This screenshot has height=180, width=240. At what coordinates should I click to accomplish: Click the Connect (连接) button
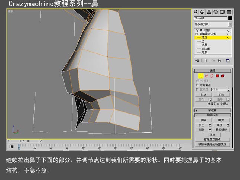coord(212,135)
